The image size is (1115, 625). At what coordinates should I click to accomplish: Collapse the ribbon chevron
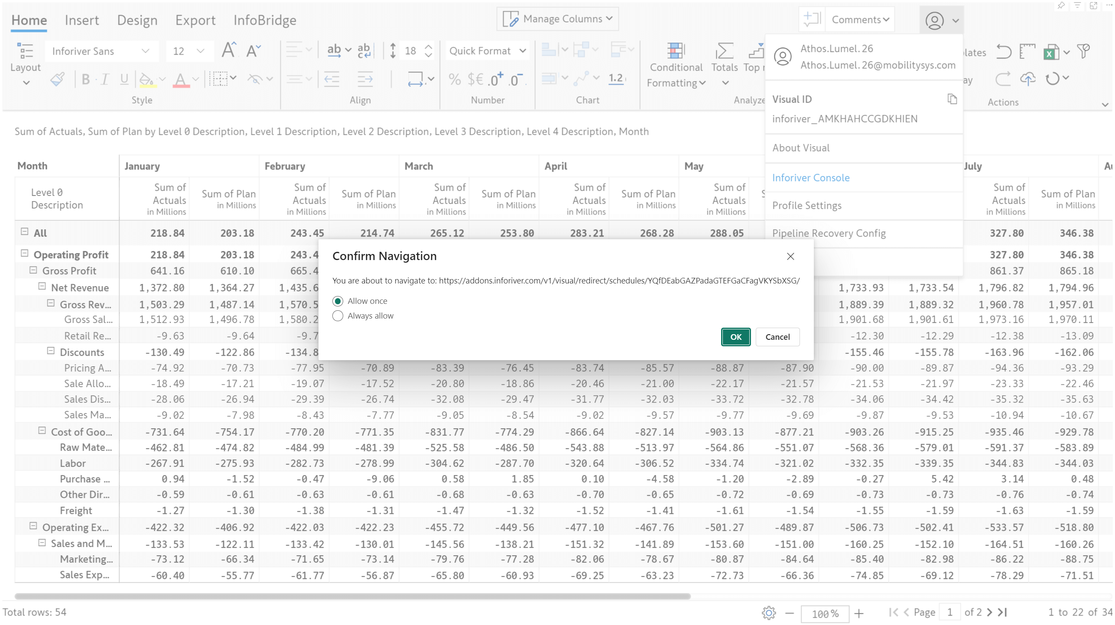click(1104, 104)
